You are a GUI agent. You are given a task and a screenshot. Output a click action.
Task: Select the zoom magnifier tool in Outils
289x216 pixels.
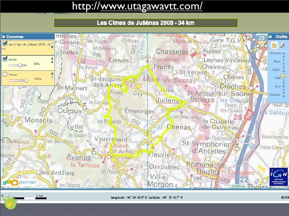[283, 45]
